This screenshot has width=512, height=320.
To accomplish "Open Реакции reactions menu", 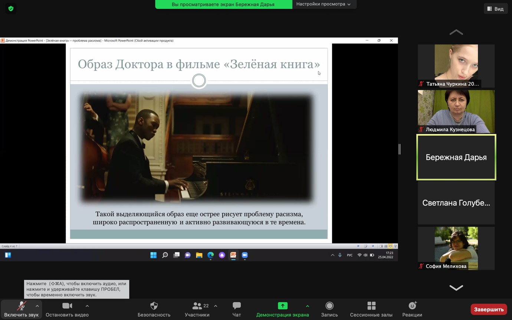I will tap(412, 309).
